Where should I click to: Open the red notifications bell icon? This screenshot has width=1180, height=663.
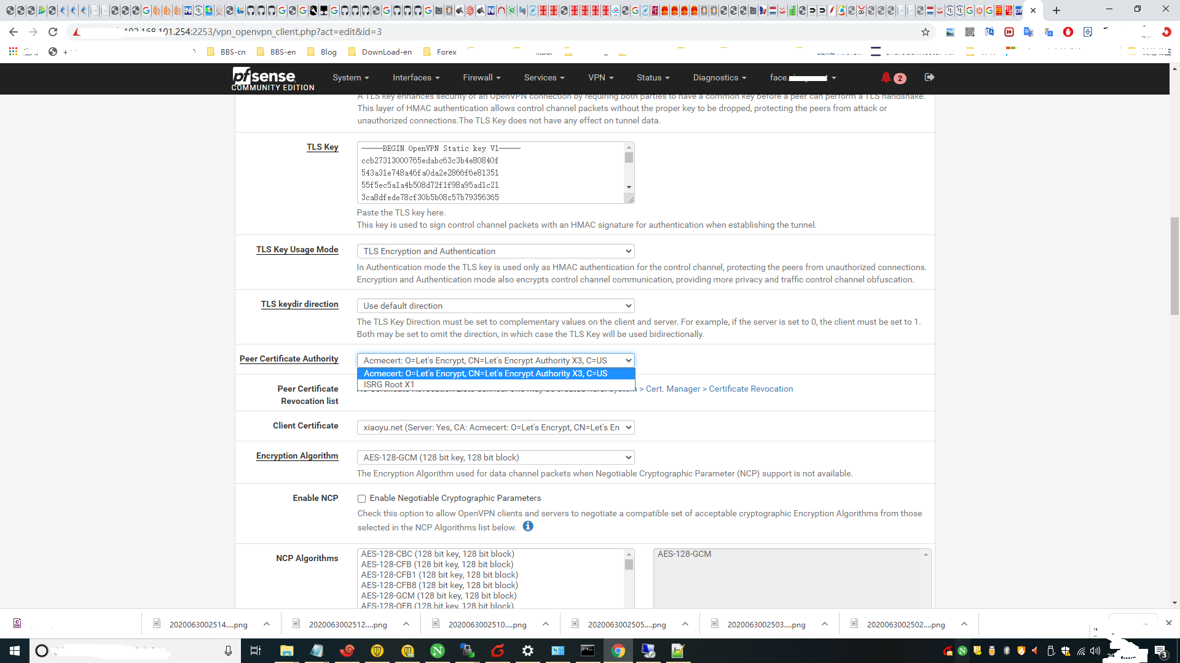tap(886, 77)
